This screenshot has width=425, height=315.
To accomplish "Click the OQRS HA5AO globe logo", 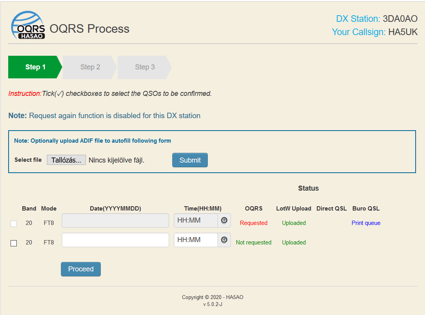I will click(28, 26).
